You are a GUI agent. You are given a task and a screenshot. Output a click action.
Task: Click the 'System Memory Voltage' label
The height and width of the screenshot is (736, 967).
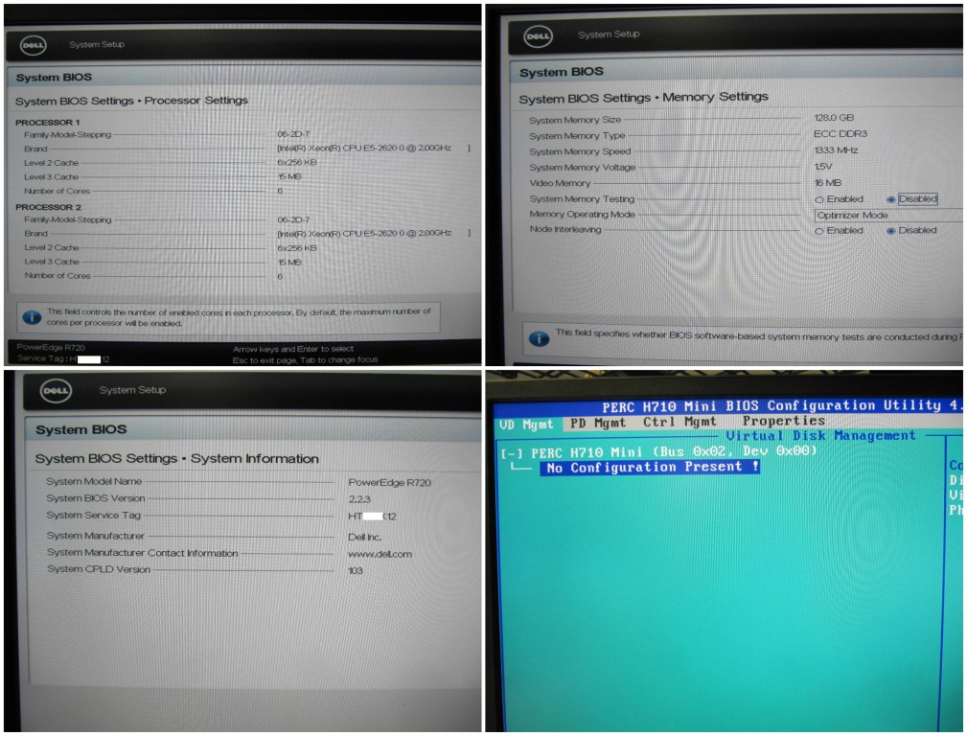(582, 168)
